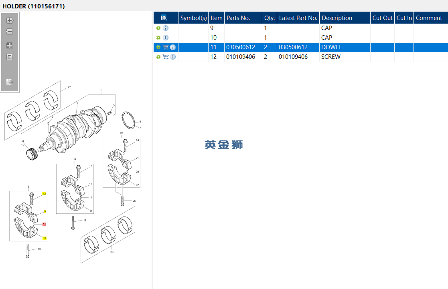Sort by Symbol(s) column header
448x289 pixels.
[x=193, y=18]
